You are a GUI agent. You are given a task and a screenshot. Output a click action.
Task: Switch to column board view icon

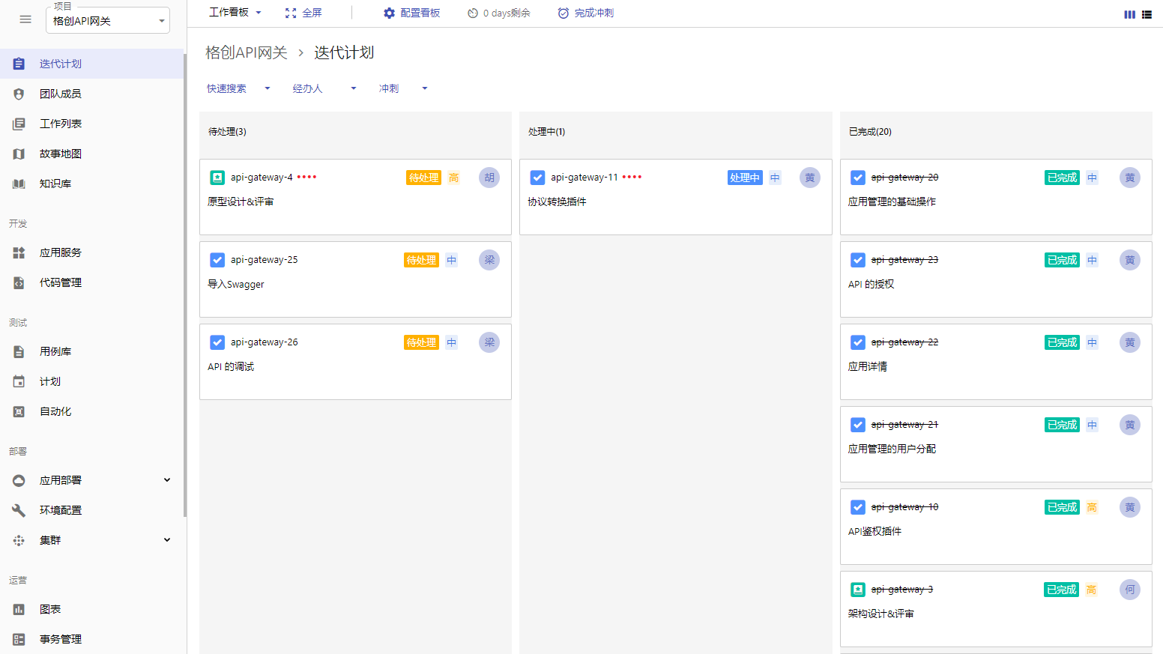pos(1129,14)
